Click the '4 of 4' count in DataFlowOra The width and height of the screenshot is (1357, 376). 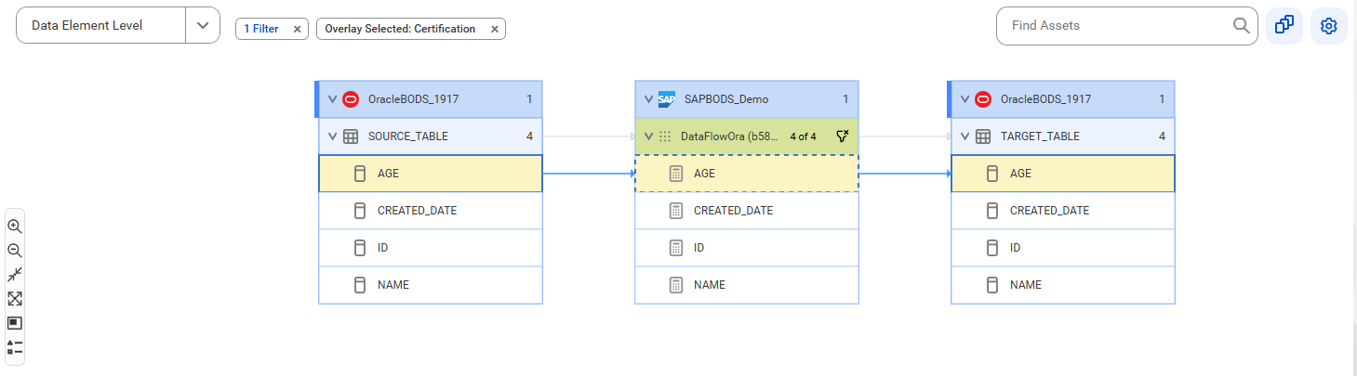pyautogui.click(x=804, y=136)
